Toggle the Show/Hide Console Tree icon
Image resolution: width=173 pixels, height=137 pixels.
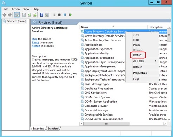pos(17,15)
